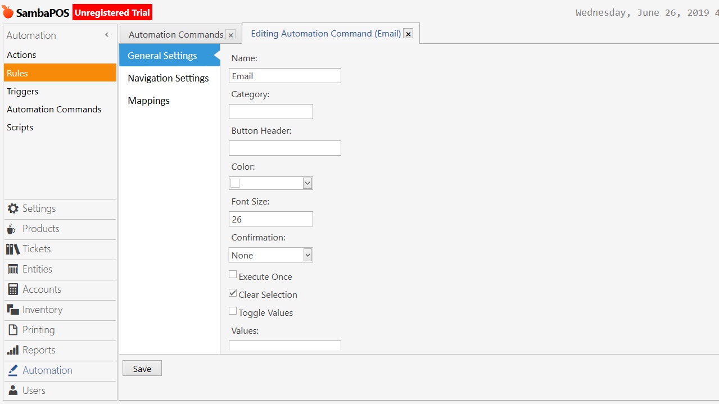
Task: Close the Editing Automation Command tab
Action: pos(409,34)
